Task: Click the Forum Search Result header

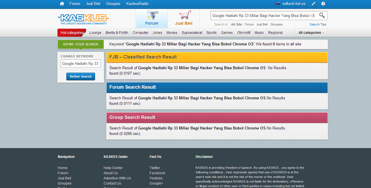Action: click(217, 87)
